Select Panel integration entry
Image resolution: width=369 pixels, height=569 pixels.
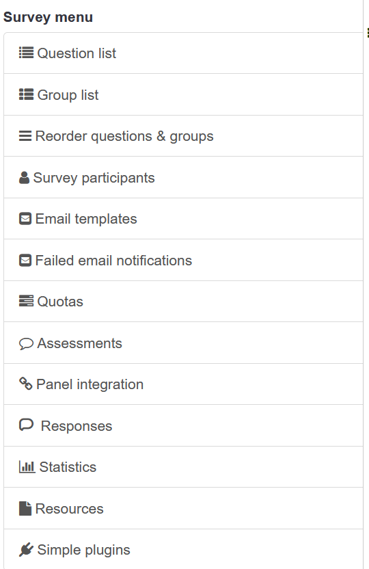point(183,384)
